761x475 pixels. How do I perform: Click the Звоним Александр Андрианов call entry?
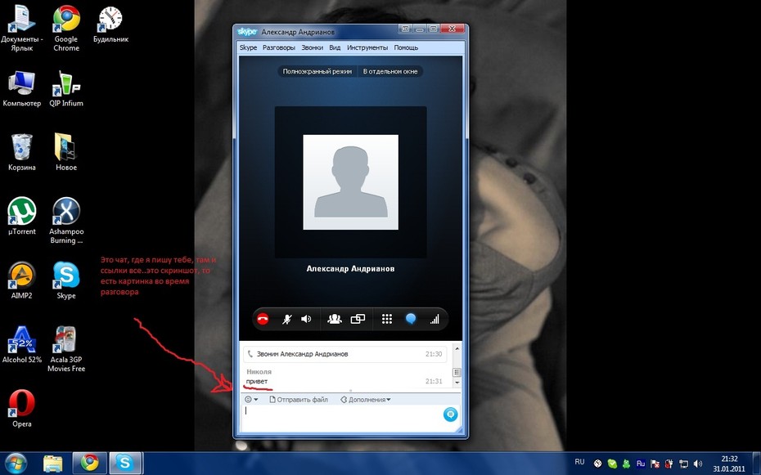[344, 354]
